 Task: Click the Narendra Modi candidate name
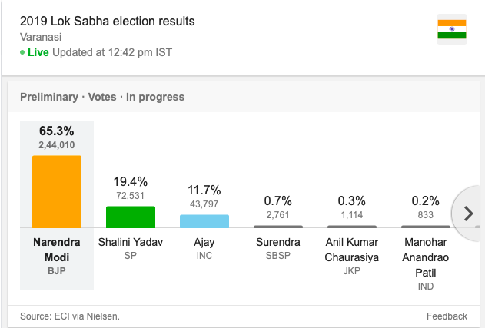tap(57, 250)
